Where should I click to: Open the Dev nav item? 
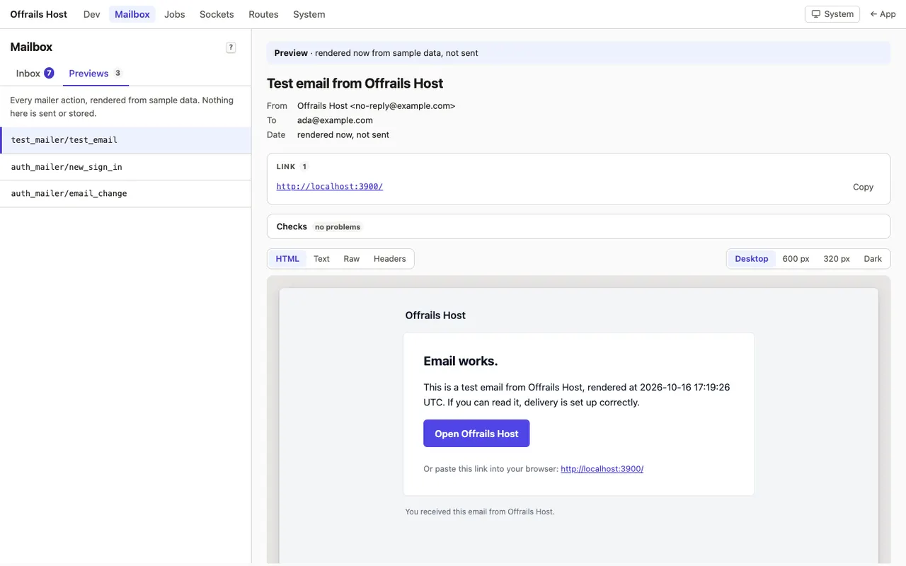(92, 14)
